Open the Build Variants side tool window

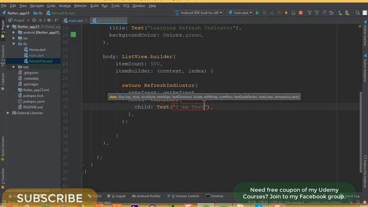pos(3,149)
